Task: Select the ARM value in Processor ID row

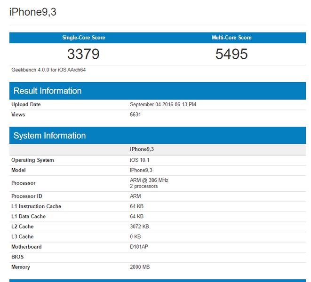Action: tap(136, 196)
